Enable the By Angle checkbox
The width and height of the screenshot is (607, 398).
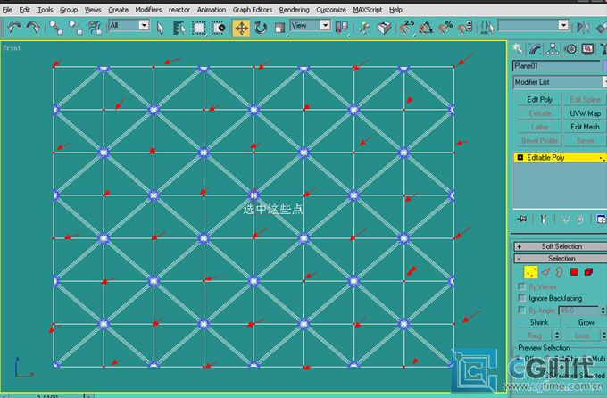pyautogui.click(x=521, y=311)
